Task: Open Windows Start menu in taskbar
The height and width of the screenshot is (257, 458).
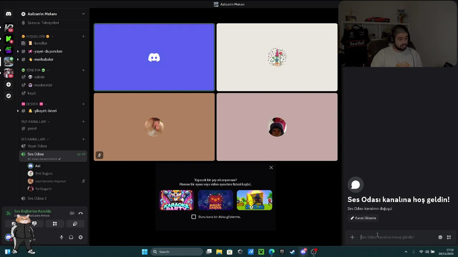Action: point(145,252)
